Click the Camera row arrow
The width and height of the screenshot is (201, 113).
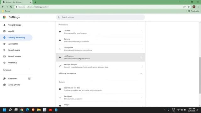pyautogui.click(x=141, y=40)
